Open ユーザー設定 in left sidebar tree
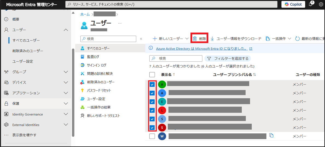Image resolution: width=325 pixels, height=147 pixels. coord(23,61)
